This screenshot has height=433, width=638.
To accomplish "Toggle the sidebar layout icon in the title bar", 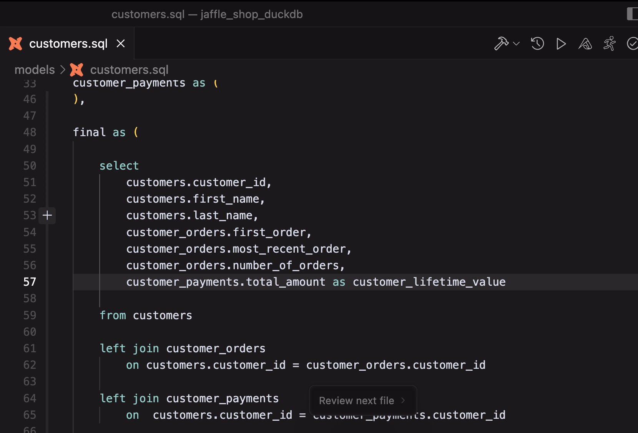I will point(632,14).
